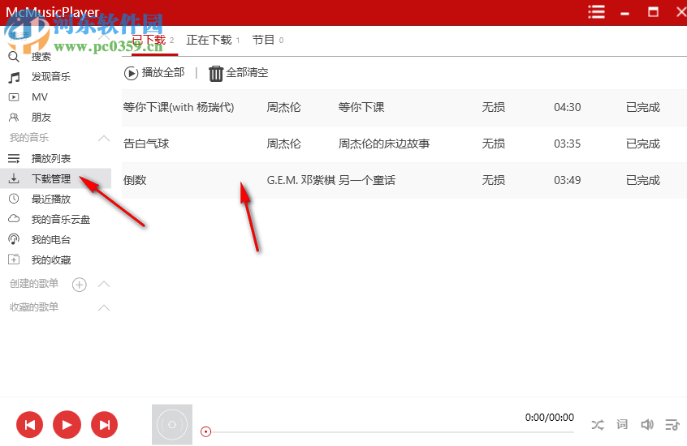Viewport: 687px width, 446px height.
Task: Click the playback progress slider handle
Action: click(206, 432)
